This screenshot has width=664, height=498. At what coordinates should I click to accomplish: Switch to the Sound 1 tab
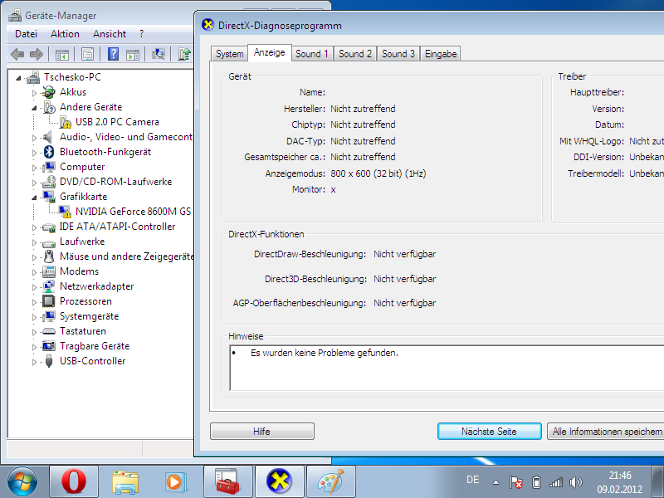coord(312,54)
